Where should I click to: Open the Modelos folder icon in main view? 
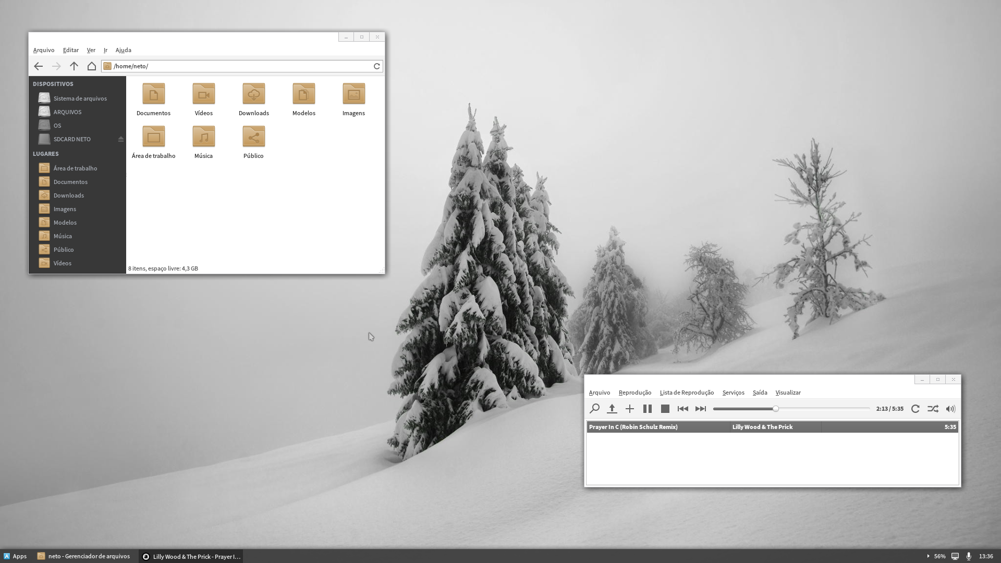pos(303,94)
